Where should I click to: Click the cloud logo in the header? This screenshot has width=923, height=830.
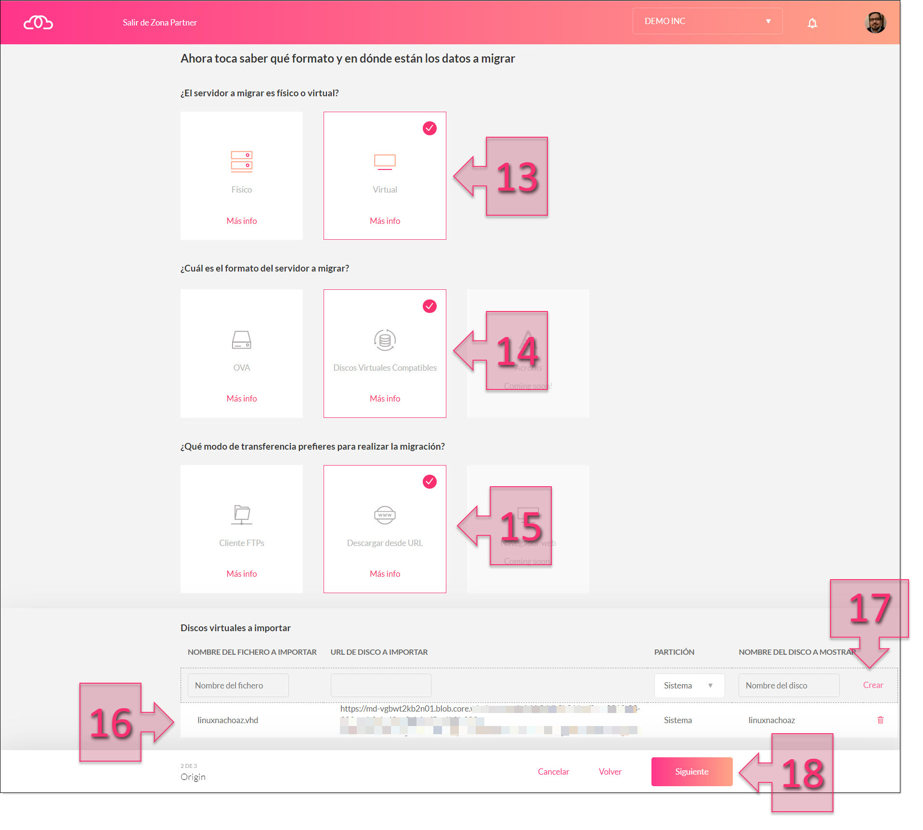point(38,22)
